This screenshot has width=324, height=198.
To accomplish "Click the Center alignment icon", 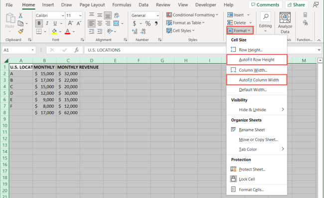I will (x=100, y=23).
